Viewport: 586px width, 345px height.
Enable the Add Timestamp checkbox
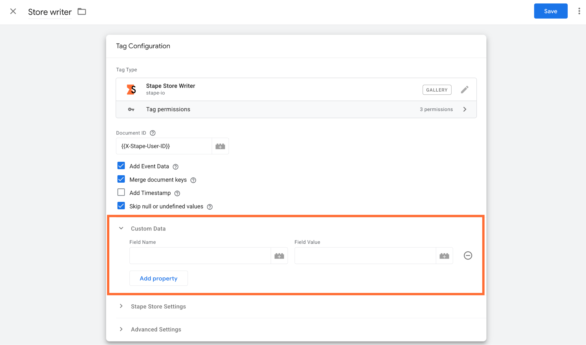[121, 192]
